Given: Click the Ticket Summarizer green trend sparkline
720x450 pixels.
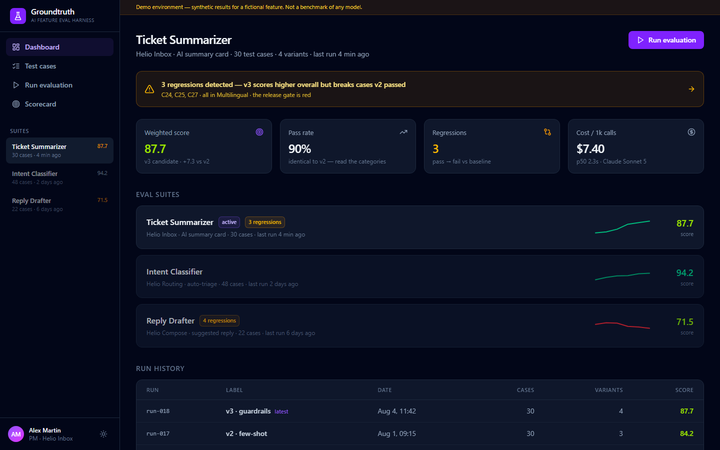Looking at the screenshot, I should click(x=622, y=227).
